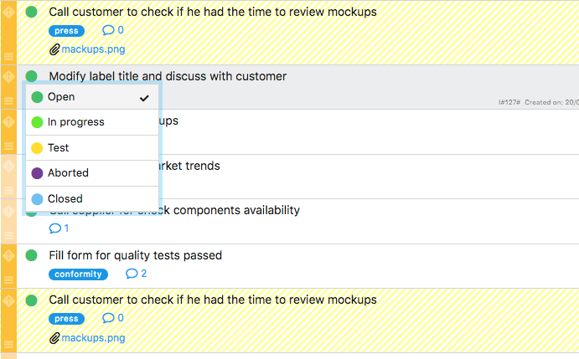Select task title "Fill form for quality tests passed"
The image size is (579, 359).
point(135,255)
